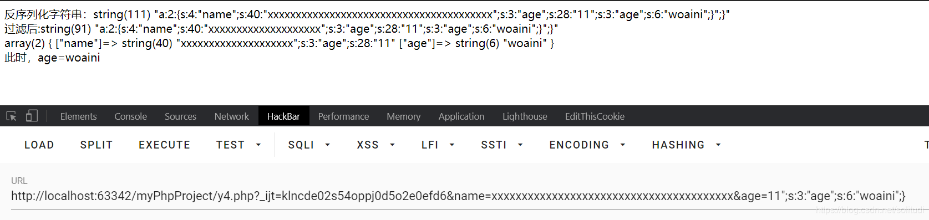The height and width of the screenshot is (220, 929).
Task: Switch to the Network tab
Action: (x=232, y=116)
